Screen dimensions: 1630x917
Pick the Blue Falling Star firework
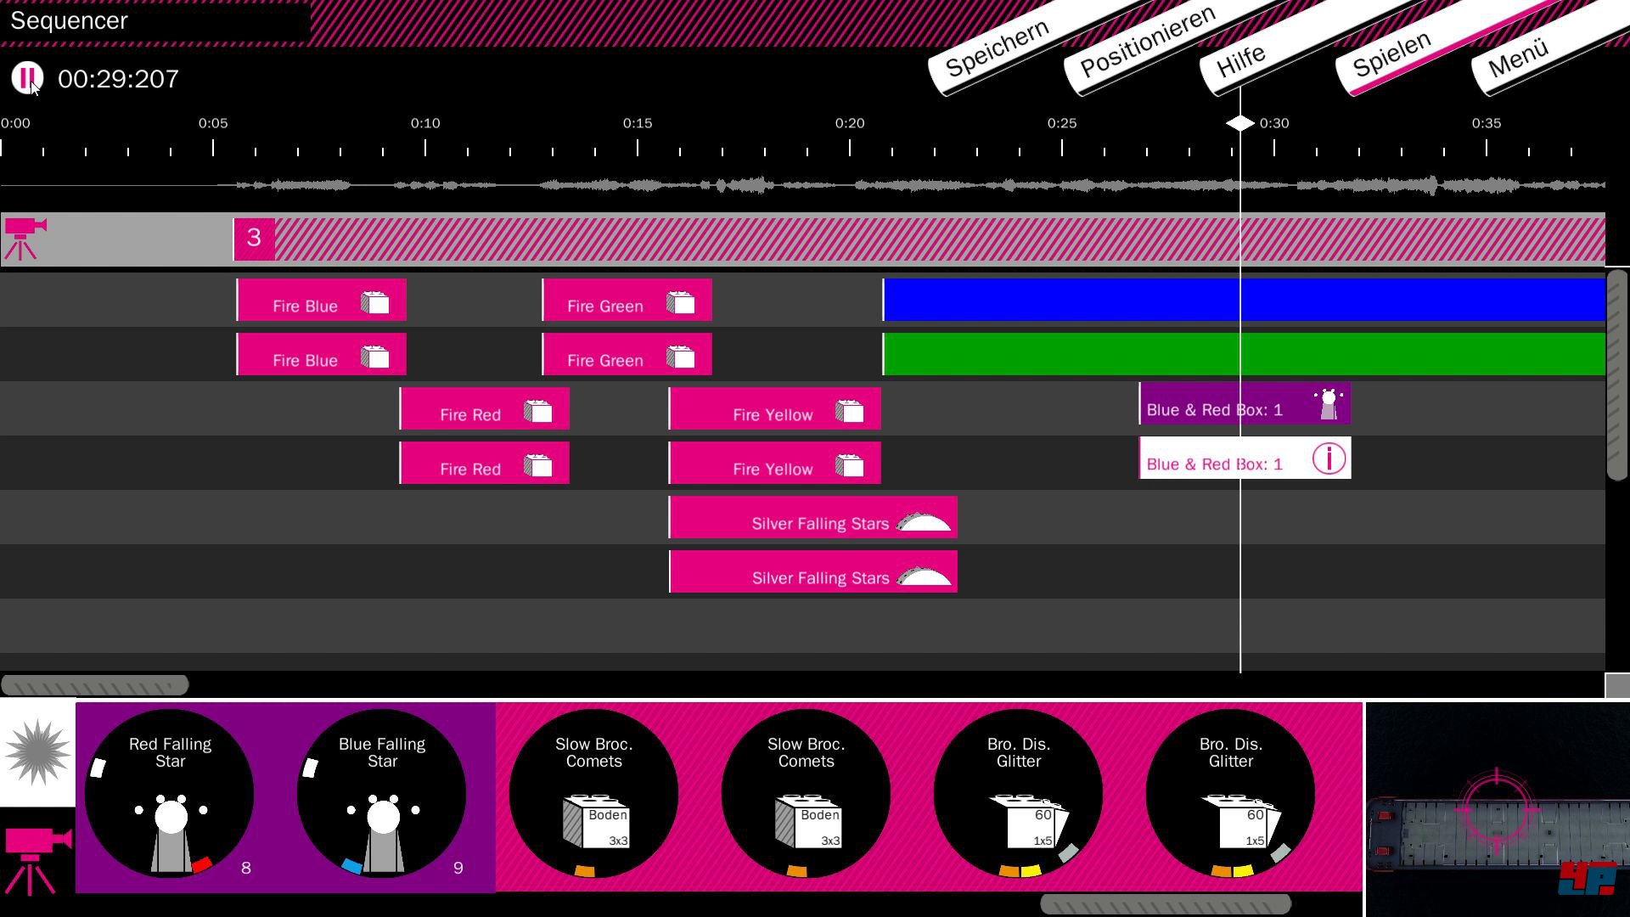pos(382,794)
